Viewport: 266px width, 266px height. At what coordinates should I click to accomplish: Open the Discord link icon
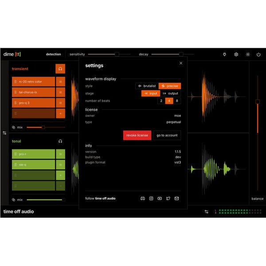143,199
